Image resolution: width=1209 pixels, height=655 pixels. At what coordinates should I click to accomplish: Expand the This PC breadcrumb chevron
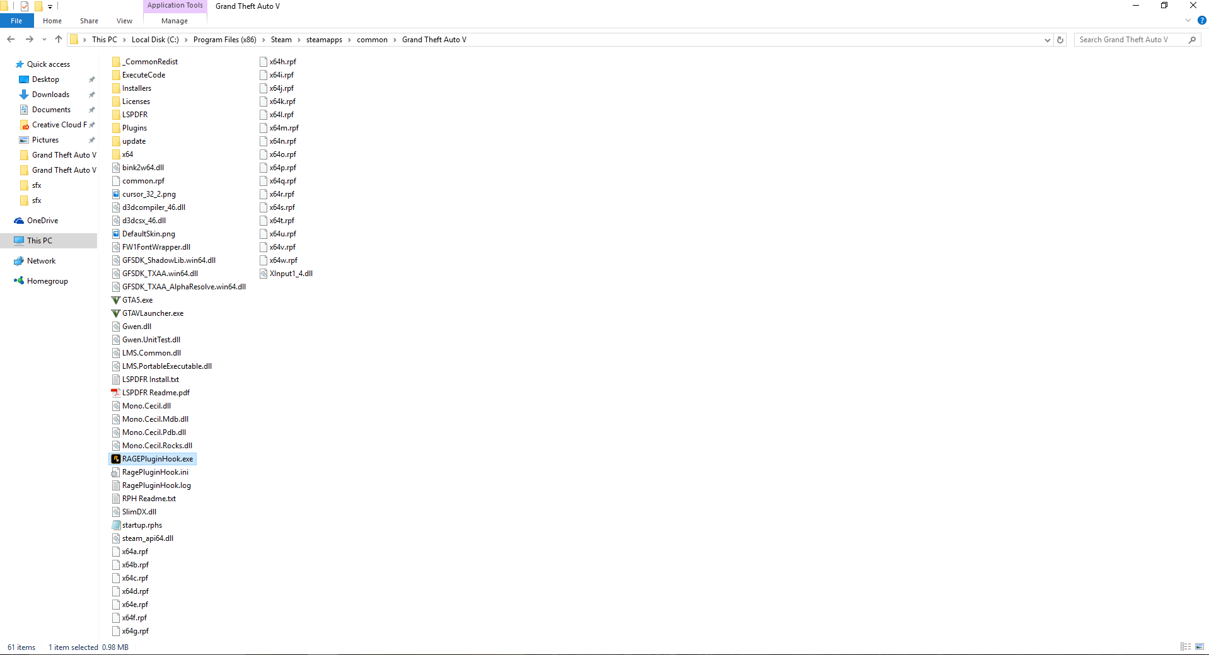pos(124,40)
